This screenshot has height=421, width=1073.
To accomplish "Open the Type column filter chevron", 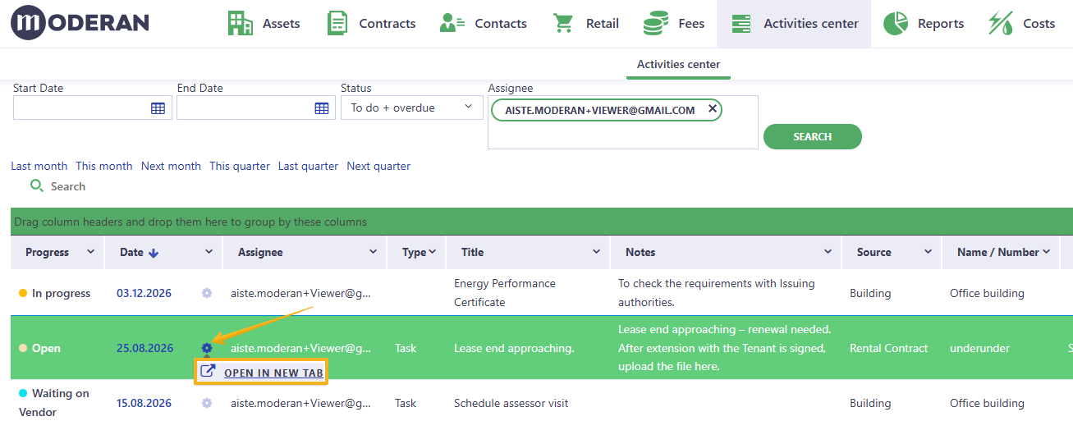I will point(432,252).
